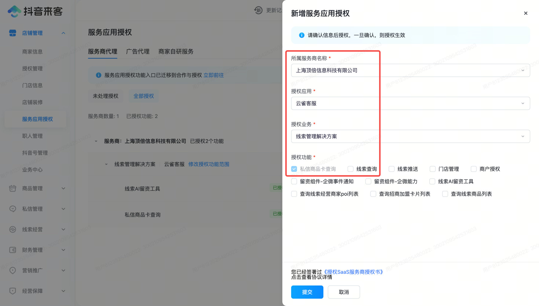Open 授权管理 in the sidebar
Screen dimensions: 539x306
[x=32, y=68]
